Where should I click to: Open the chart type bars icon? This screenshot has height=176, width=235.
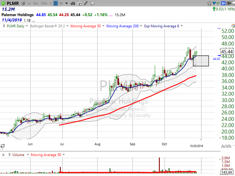(x=73, y=3)
